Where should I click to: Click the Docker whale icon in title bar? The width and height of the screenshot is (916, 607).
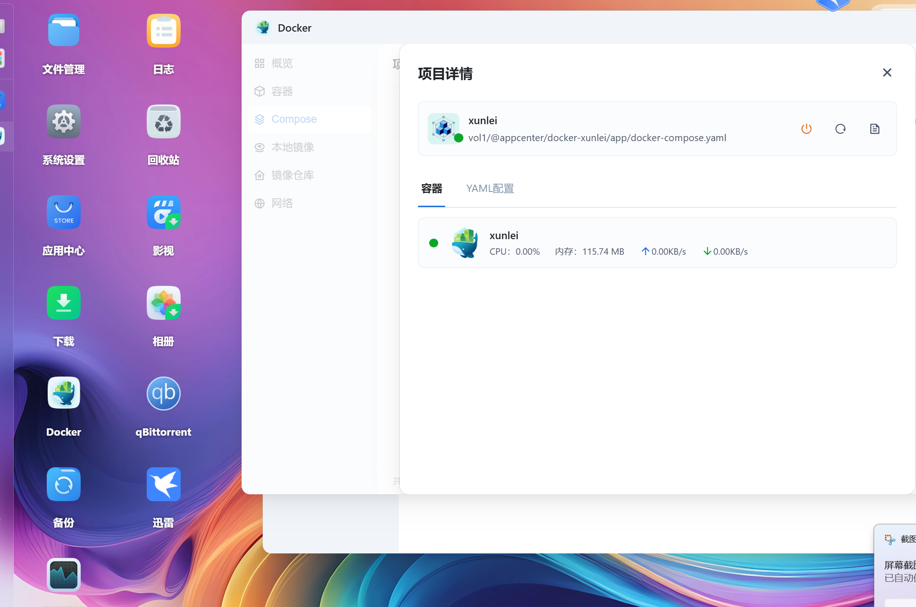click(263, 27)
